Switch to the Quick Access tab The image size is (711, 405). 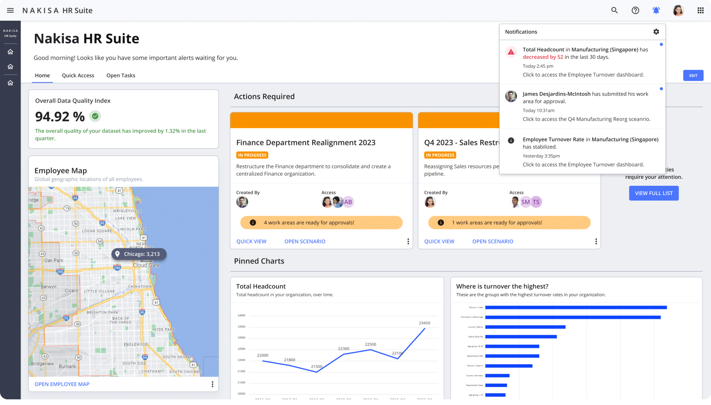[78, 75]
